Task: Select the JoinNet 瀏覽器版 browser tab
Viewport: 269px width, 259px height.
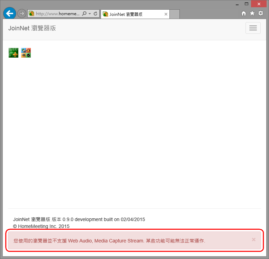Action: click(135, 14)
